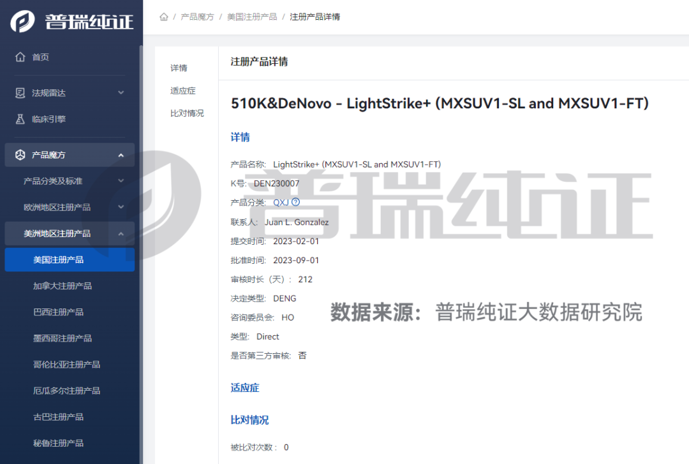The width and height of the screenshot is (689, 464).
Task: Click the 法规雷达 radar icon
Action: 20,92
